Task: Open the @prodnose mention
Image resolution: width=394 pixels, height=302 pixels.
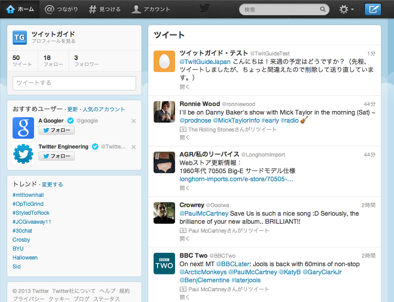Action: point(195,120)
